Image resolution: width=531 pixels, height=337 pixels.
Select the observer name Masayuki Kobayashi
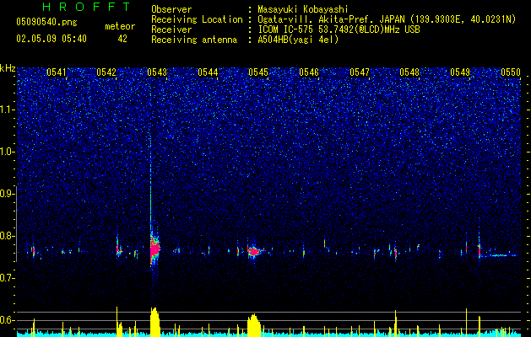pyautogui.click(x=303, y=9)
